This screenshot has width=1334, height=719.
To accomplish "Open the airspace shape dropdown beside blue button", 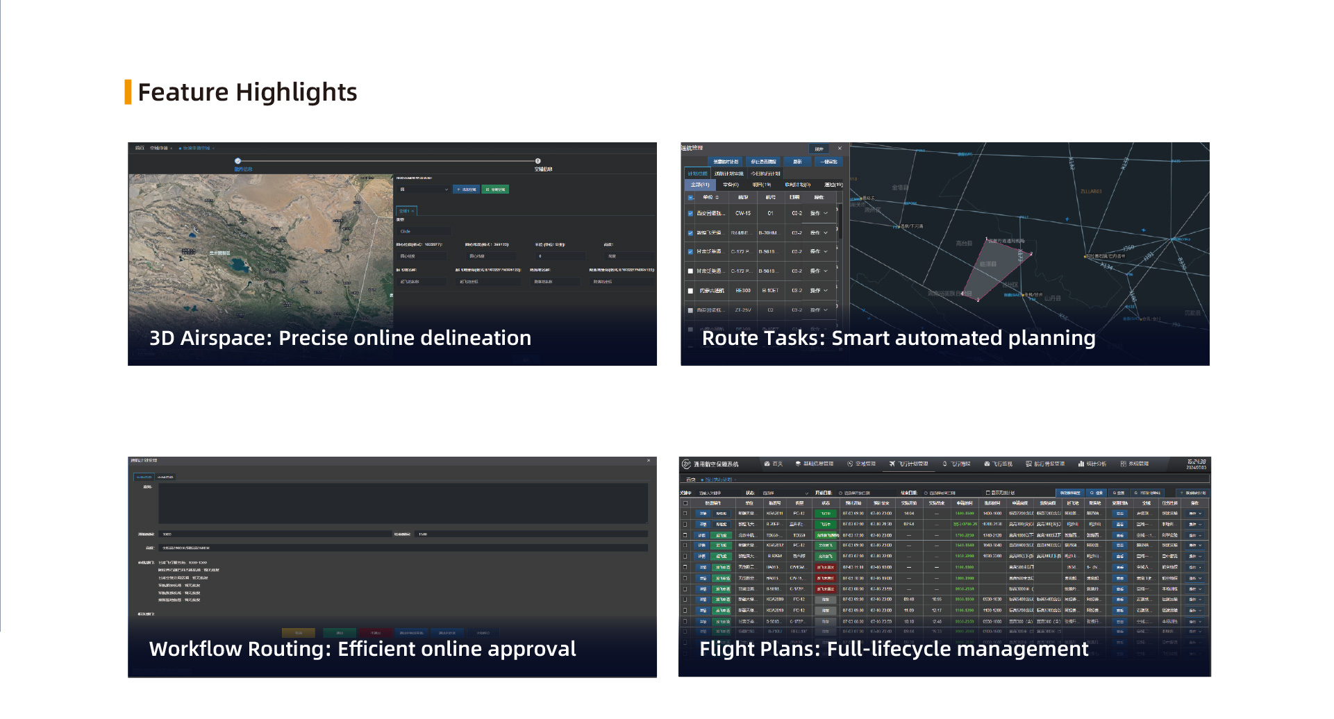I will pyautogui.click(x=424, y=189).
